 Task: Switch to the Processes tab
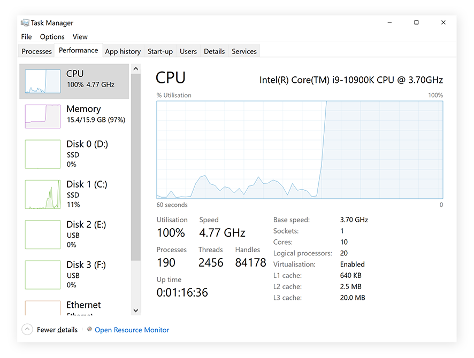point(36,51)
